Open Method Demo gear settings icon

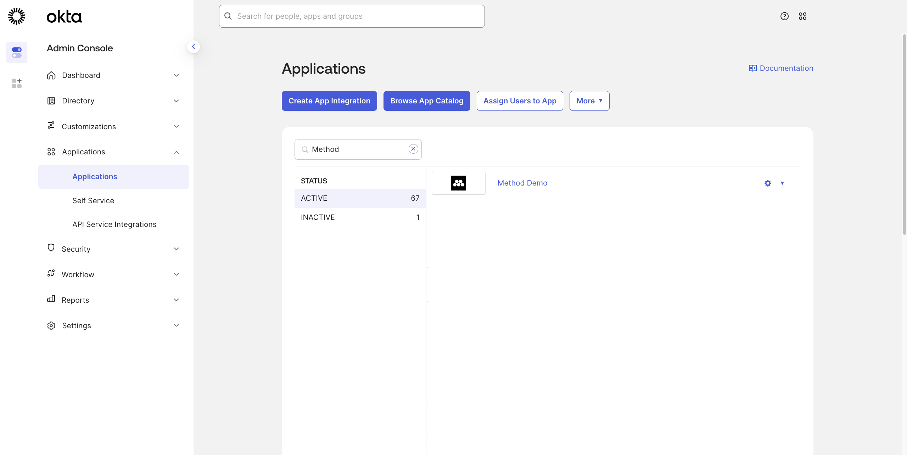tap(768, 183)
